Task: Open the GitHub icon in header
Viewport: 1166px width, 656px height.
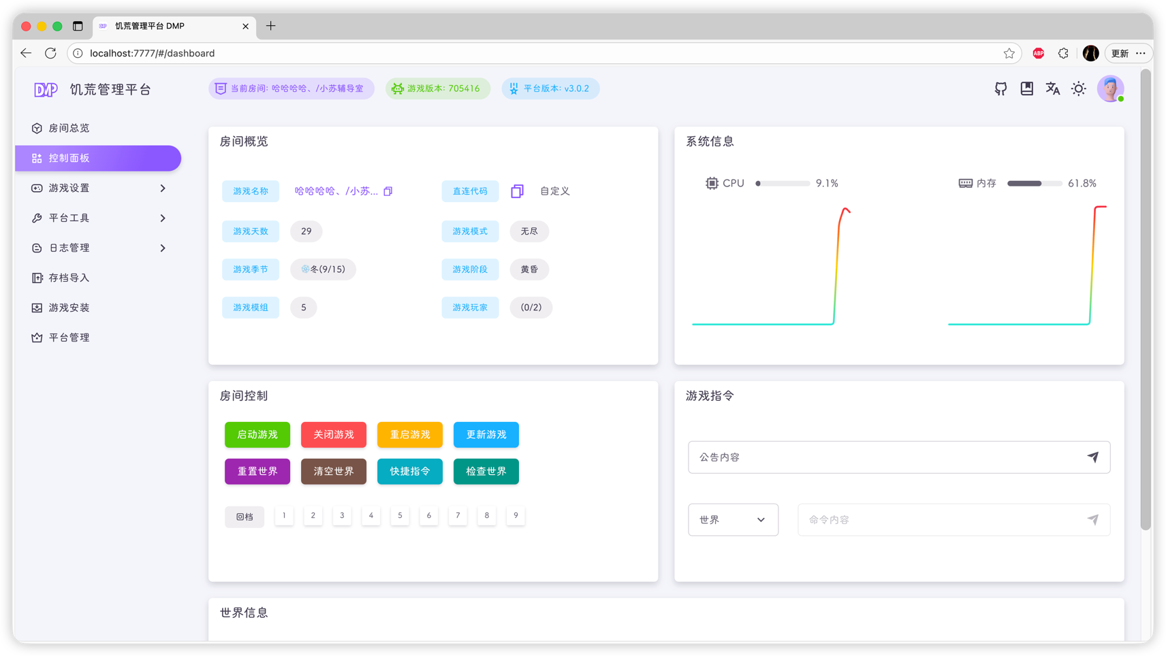Action: 1000,88
